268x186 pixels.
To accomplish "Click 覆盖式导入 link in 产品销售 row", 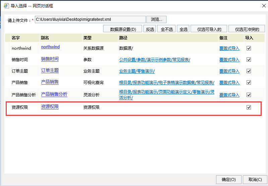I will (229, 83).
